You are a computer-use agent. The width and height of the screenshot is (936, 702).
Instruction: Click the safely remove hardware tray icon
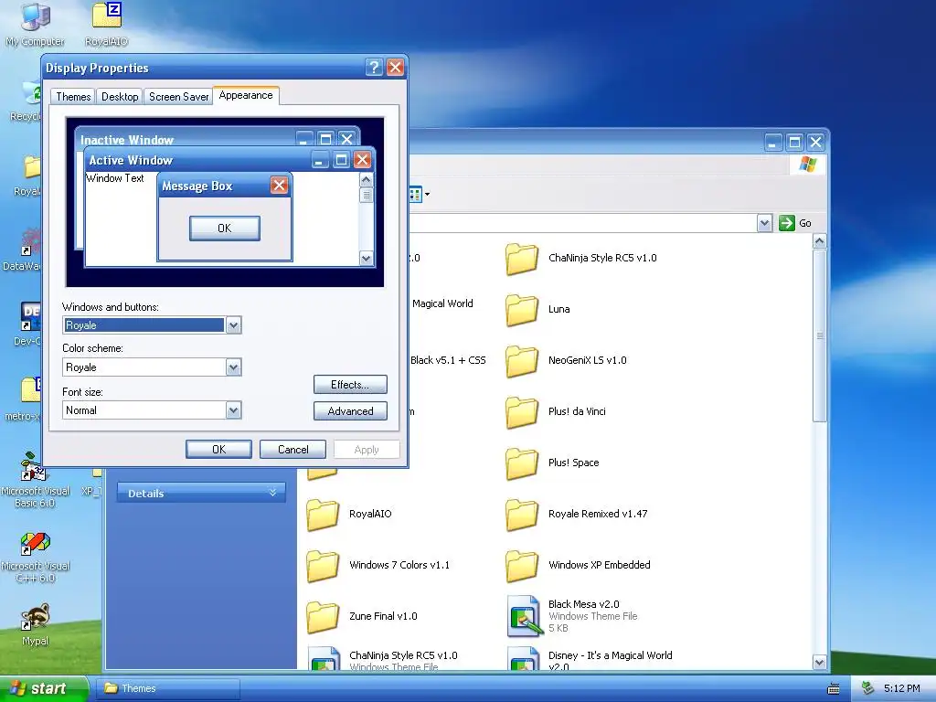tap(867, 688)
